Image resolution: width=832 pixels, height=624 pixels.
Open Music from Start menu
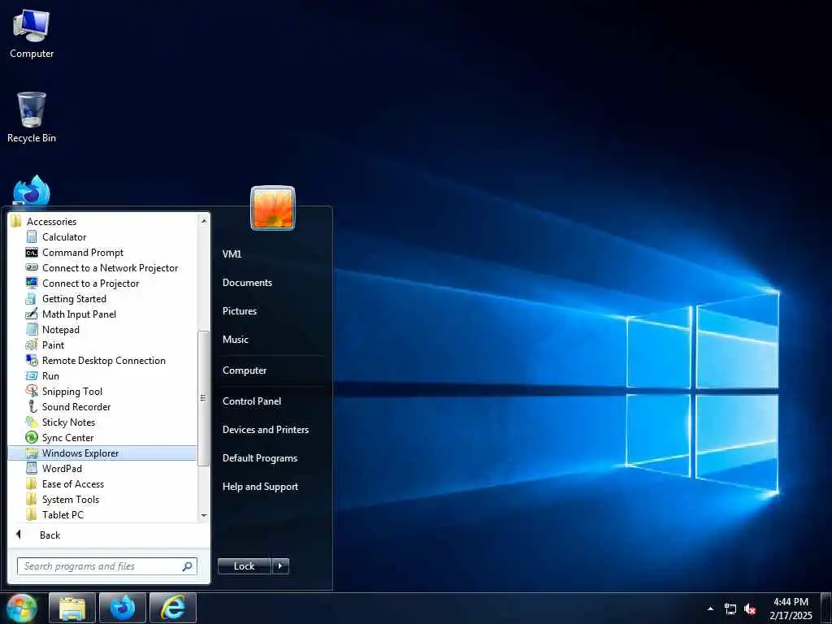(x=236, y=340)
